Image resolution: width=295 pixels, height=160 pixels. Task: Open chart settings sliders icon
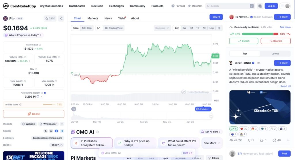coord(219,28)
